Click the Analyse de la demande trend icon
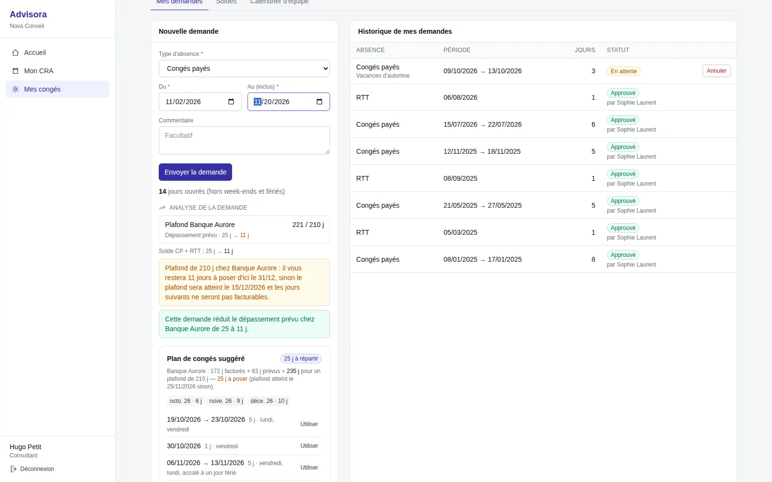772x482 pixels. click(162, 208)
